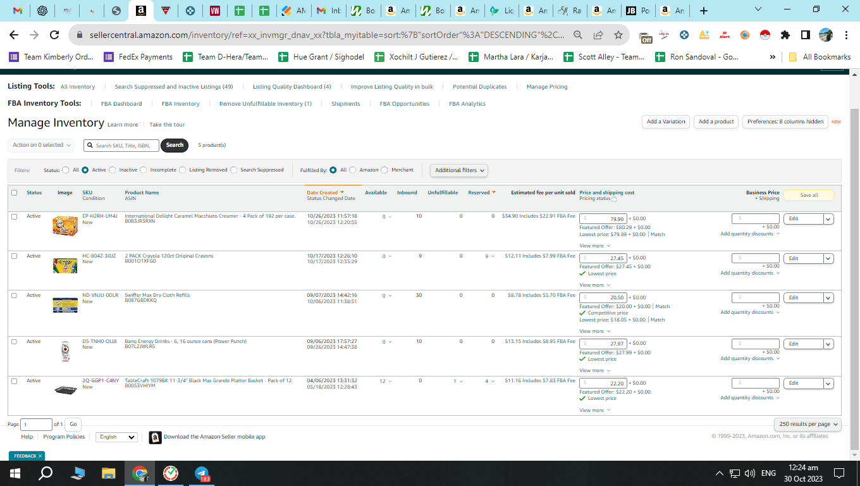Open the 250 results per page dropdown

pos(808,424)
